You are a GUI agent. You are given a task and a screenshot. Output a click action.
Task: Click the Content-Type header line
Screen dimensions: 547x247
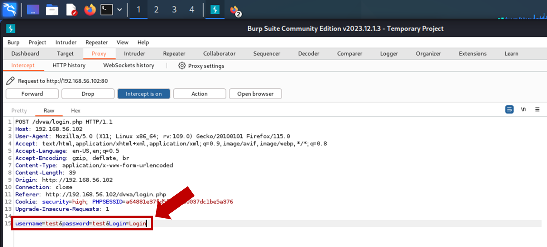point(94,165)
